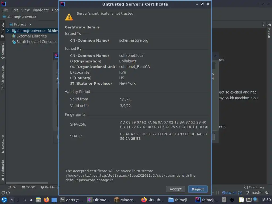This screenshot has height=204, width=272.
Task: Open the Pull Requests tool window
Action: click(x=3, y=78)
